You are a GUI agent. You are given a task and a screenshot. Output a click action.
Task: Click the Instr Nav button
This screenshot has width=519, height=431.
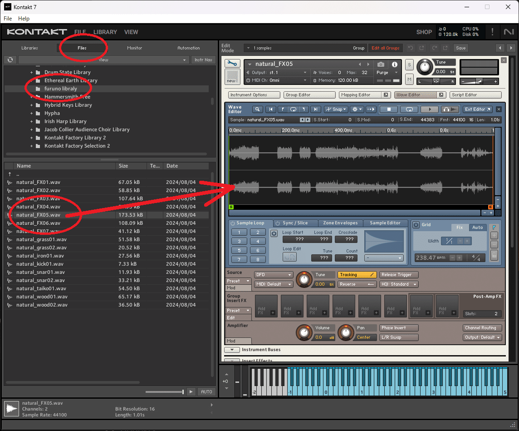point(203,59)
